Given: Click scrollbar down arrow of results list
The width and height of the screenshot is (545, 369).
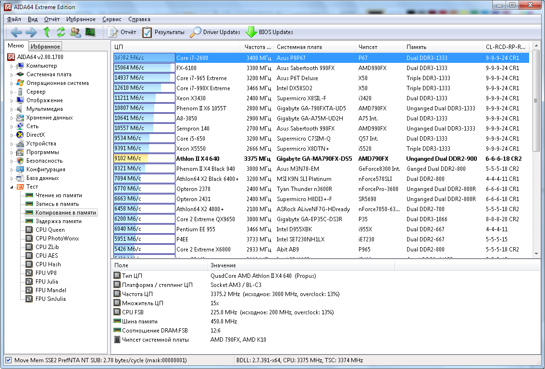Looking at the screenshot, I should (x=536, y=254).
